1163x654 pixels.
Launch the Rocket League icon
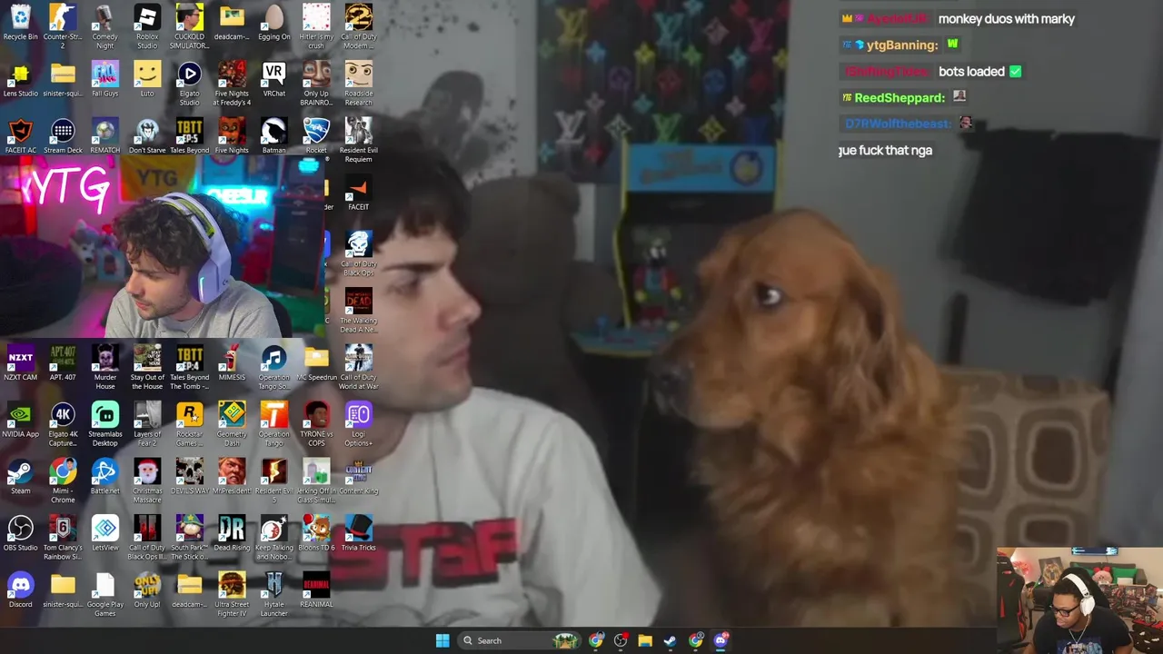[316, 136]
